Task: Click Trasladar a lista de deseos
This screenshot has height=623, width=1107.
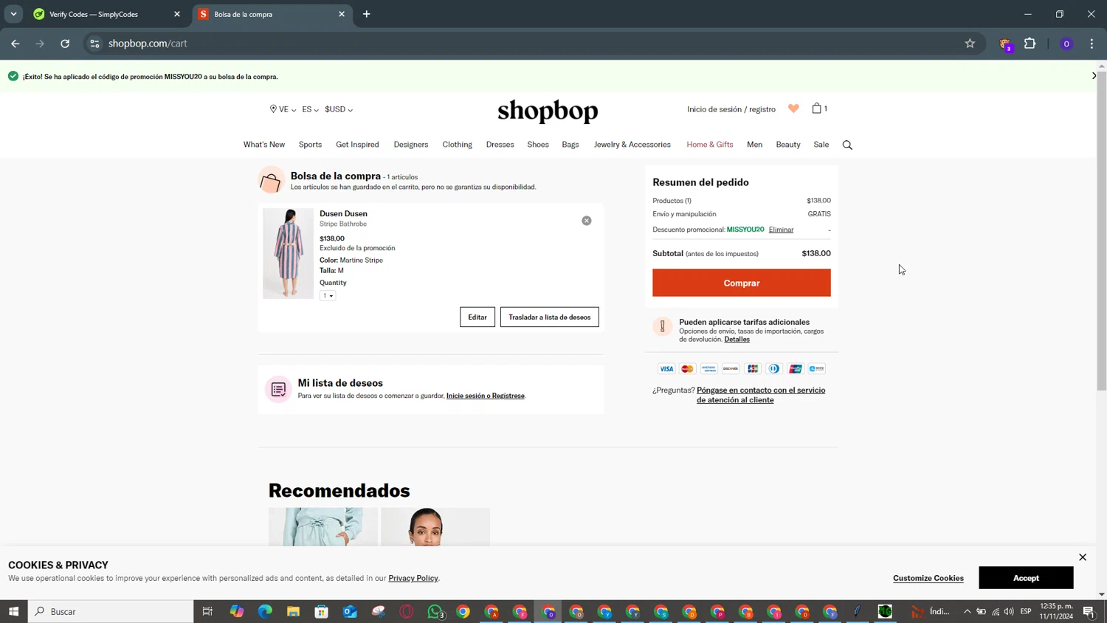Action: coord(550,317)
